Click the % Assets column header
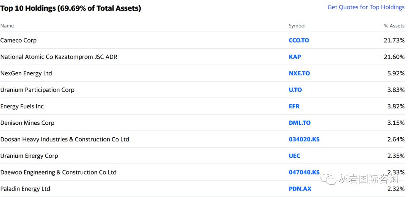412x197 pixels. coord(394,26)
